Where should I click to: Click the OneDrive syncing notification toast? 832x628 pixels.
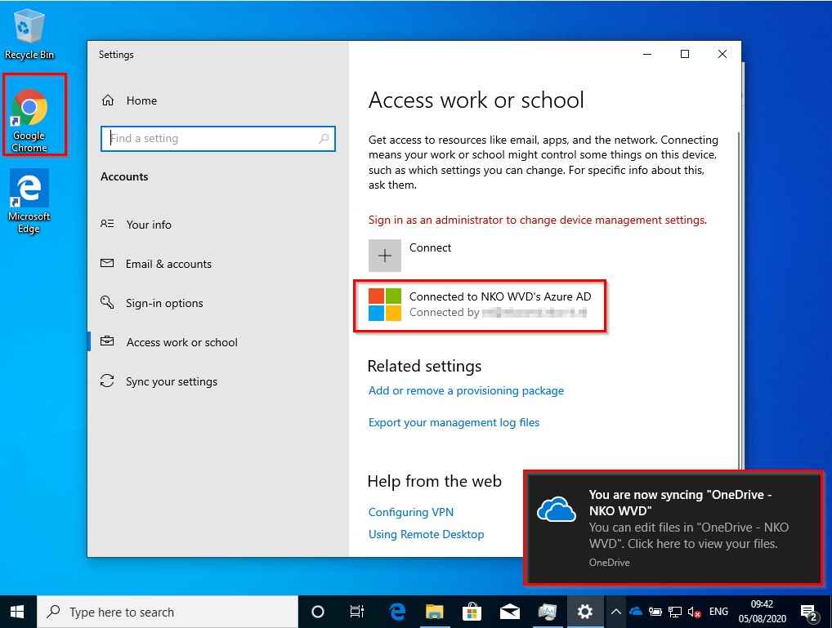pyautogui.click(x=673, y=528)
